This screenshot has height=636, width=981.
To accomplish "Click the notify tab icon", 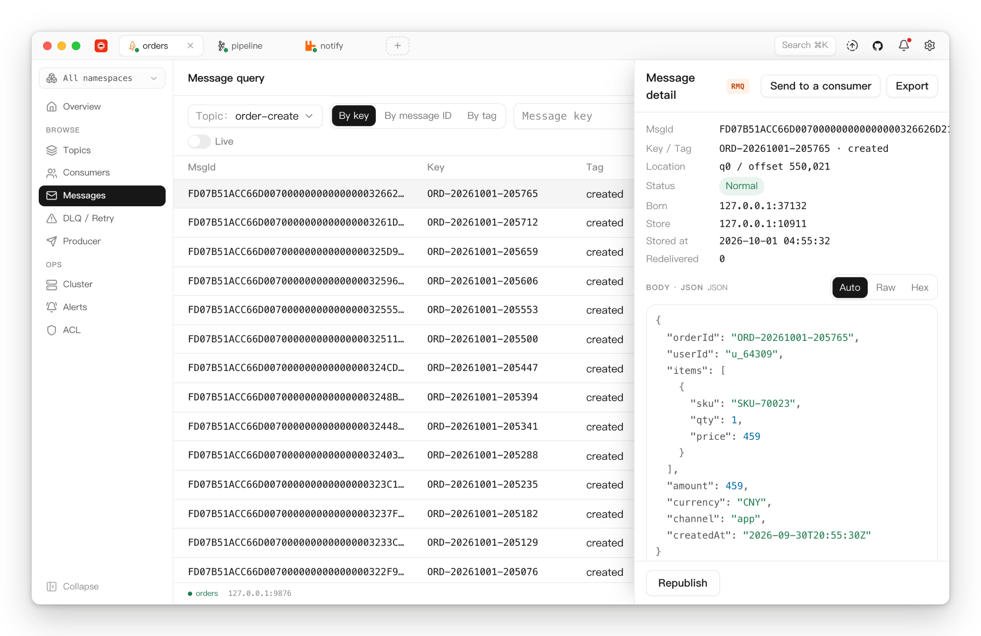I will point(311,46).
